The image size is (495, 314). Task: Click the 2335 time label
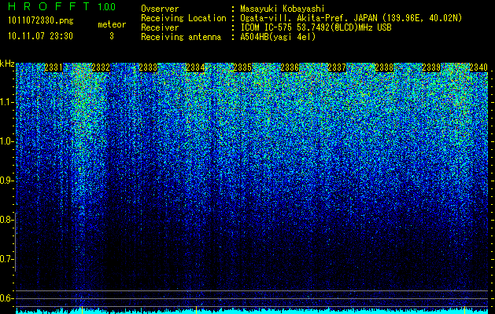click(x=242, y=68)
